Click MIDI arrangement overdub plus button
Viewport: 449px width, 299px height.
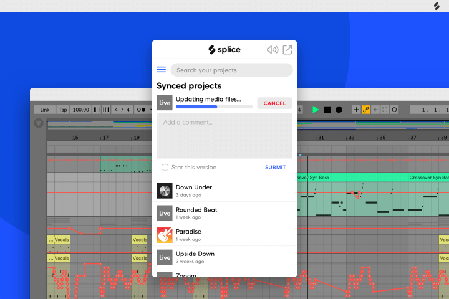coord(356,110)
